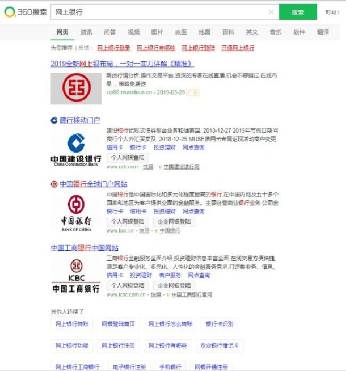This screenshot has width=346, height=371.
Task: Switch to the 翻译 tab
Action: point(323,32)
